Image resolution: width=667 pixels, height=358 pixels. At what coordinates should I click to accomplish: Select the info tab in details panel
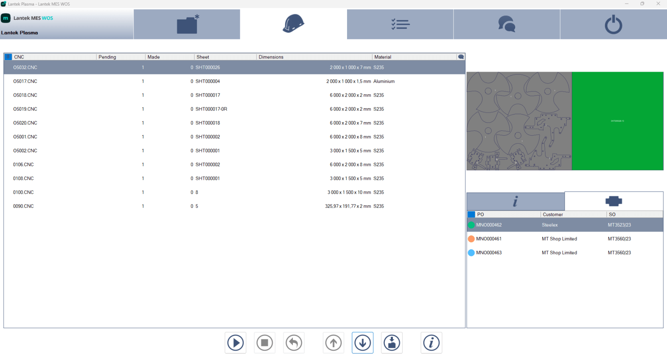tap(515, 201)
